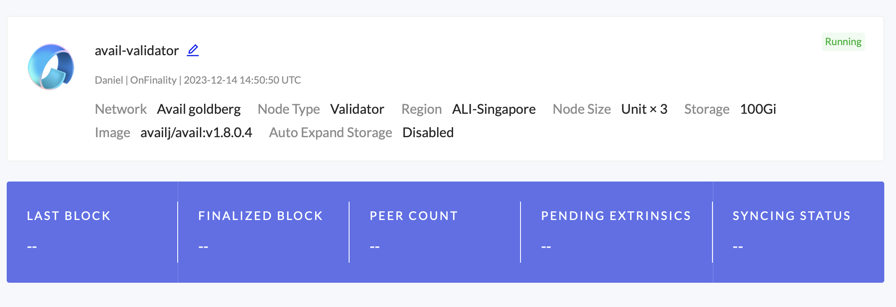Click the Last Block stat card
The width and height of the screenshot is (896, 307).
92,232
